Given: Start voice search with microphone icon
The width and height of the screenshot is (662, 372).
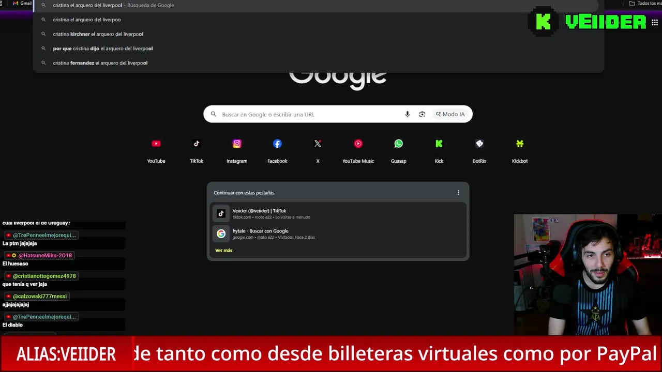Looking at the screenshot, I should pyautogui.click(x=408, y=114).
